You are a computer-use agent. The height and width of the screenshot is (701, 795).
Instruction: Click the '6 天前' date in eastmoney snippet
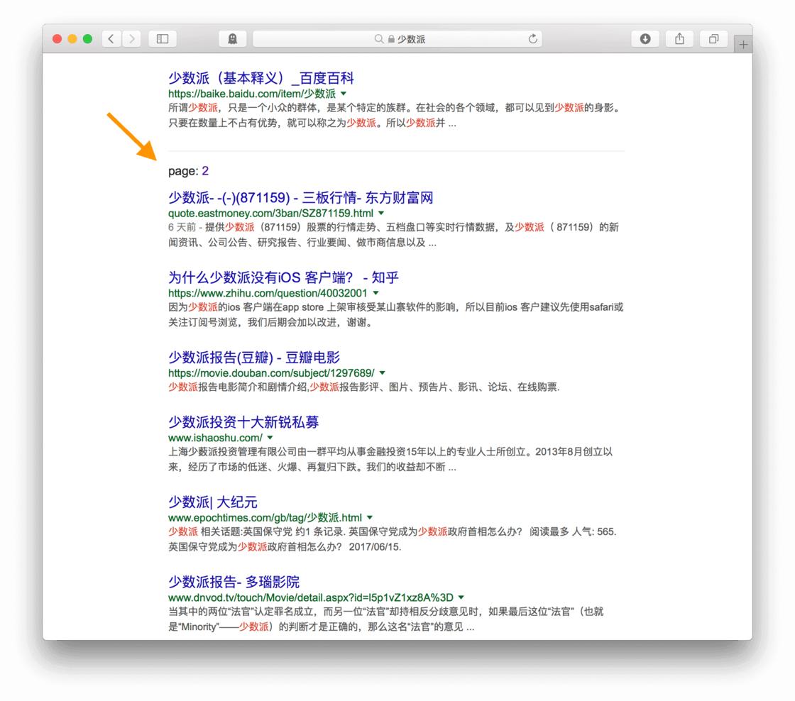click(182, 227)
